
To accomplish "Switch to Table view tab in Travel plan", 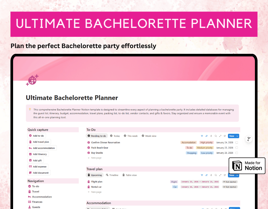I will coord(130,175).
